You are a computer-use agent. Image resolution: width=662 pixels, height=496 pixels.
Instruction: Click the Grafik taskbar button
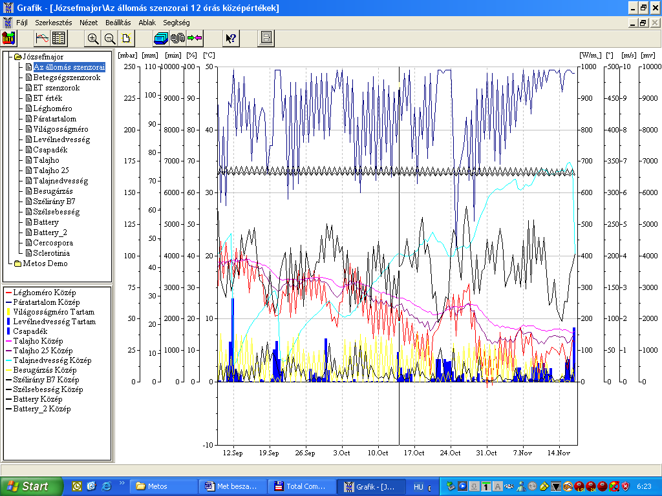pos(371,486)
